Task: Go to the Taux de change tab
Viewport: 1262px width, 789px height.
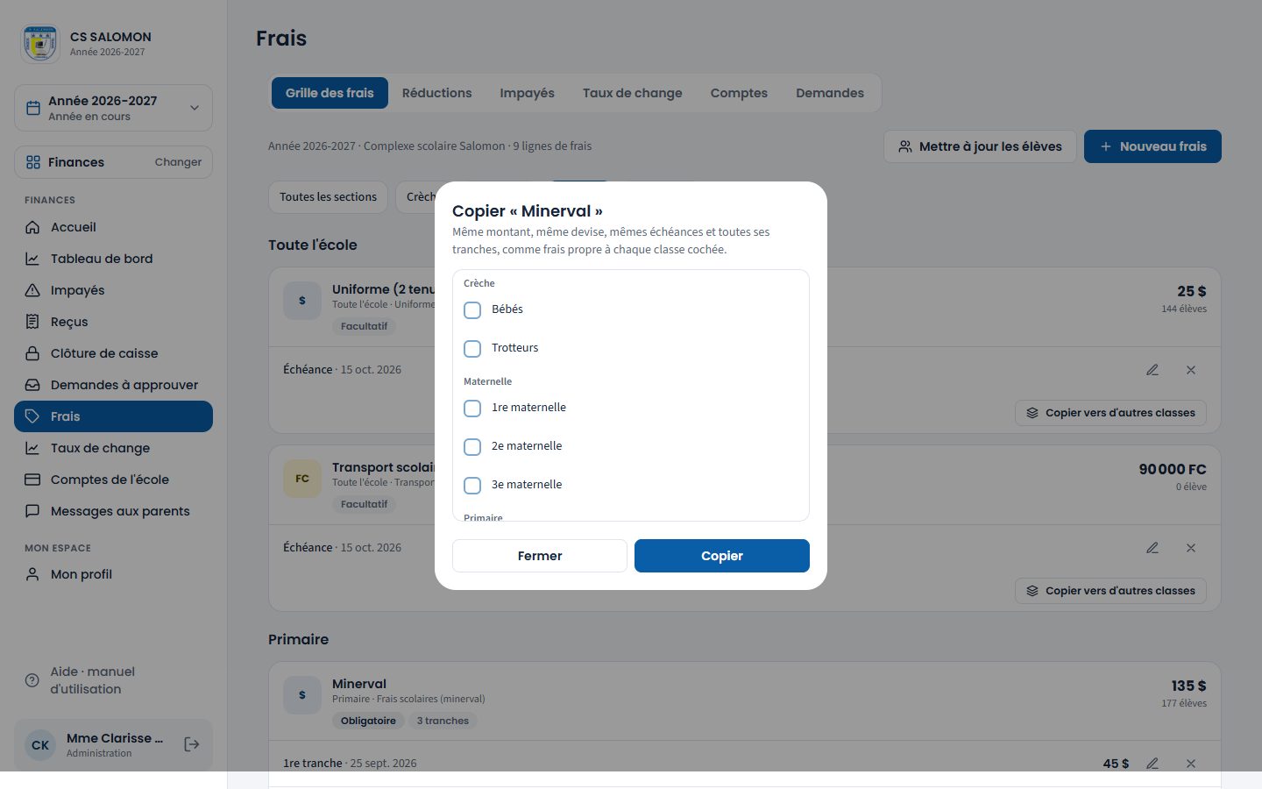Action: [632, 93]
